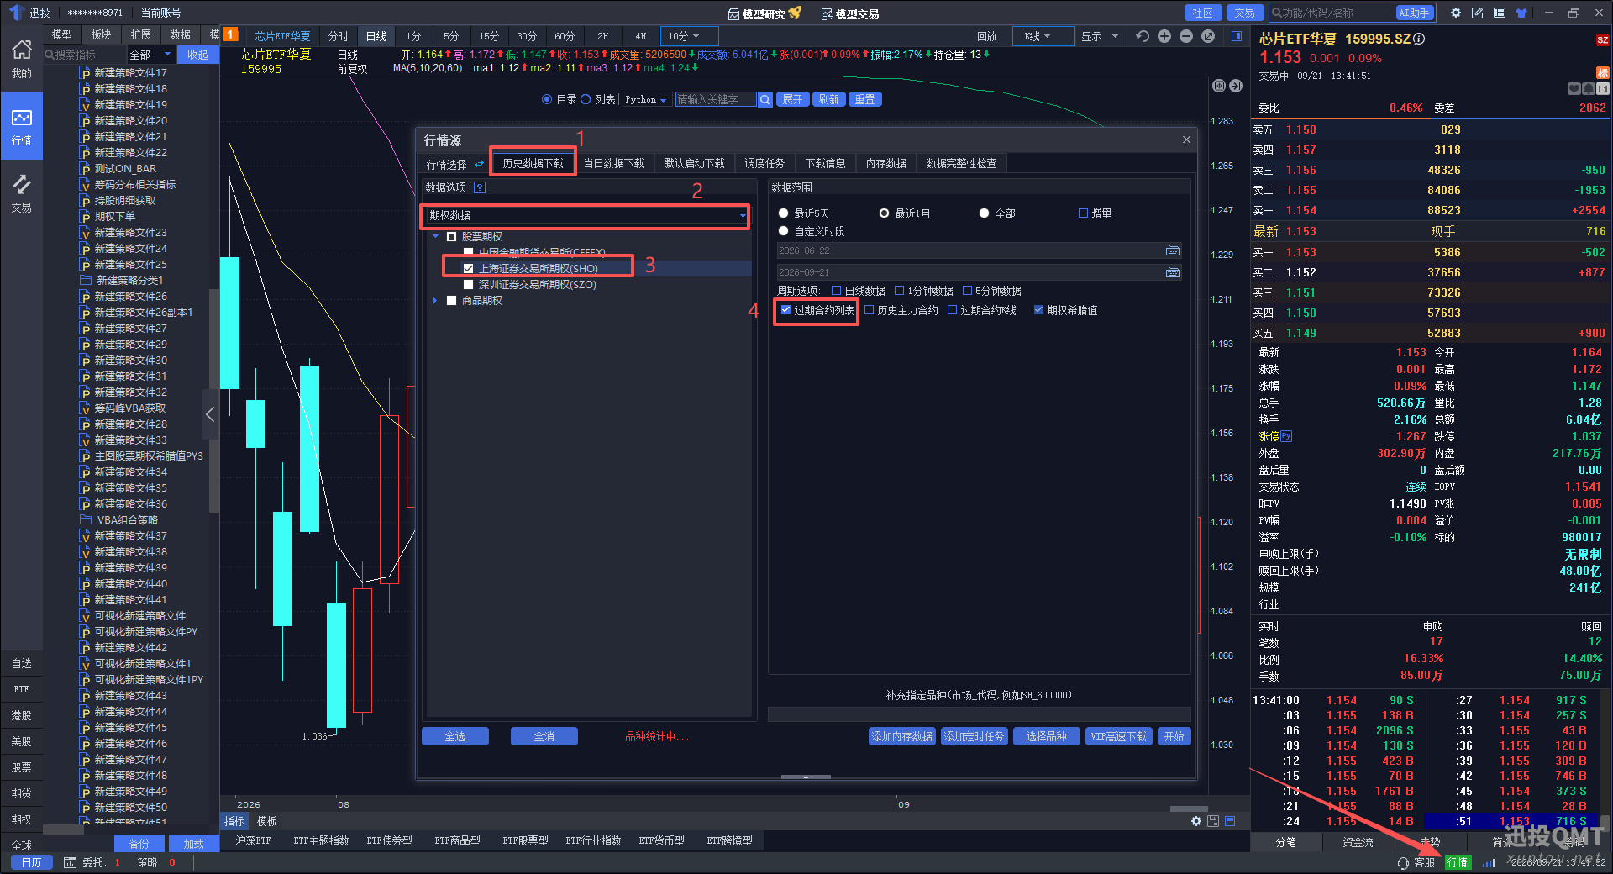Click the search magnifier next to the keyword field
Screen dimensions: 1613x874
pos(765,99)
